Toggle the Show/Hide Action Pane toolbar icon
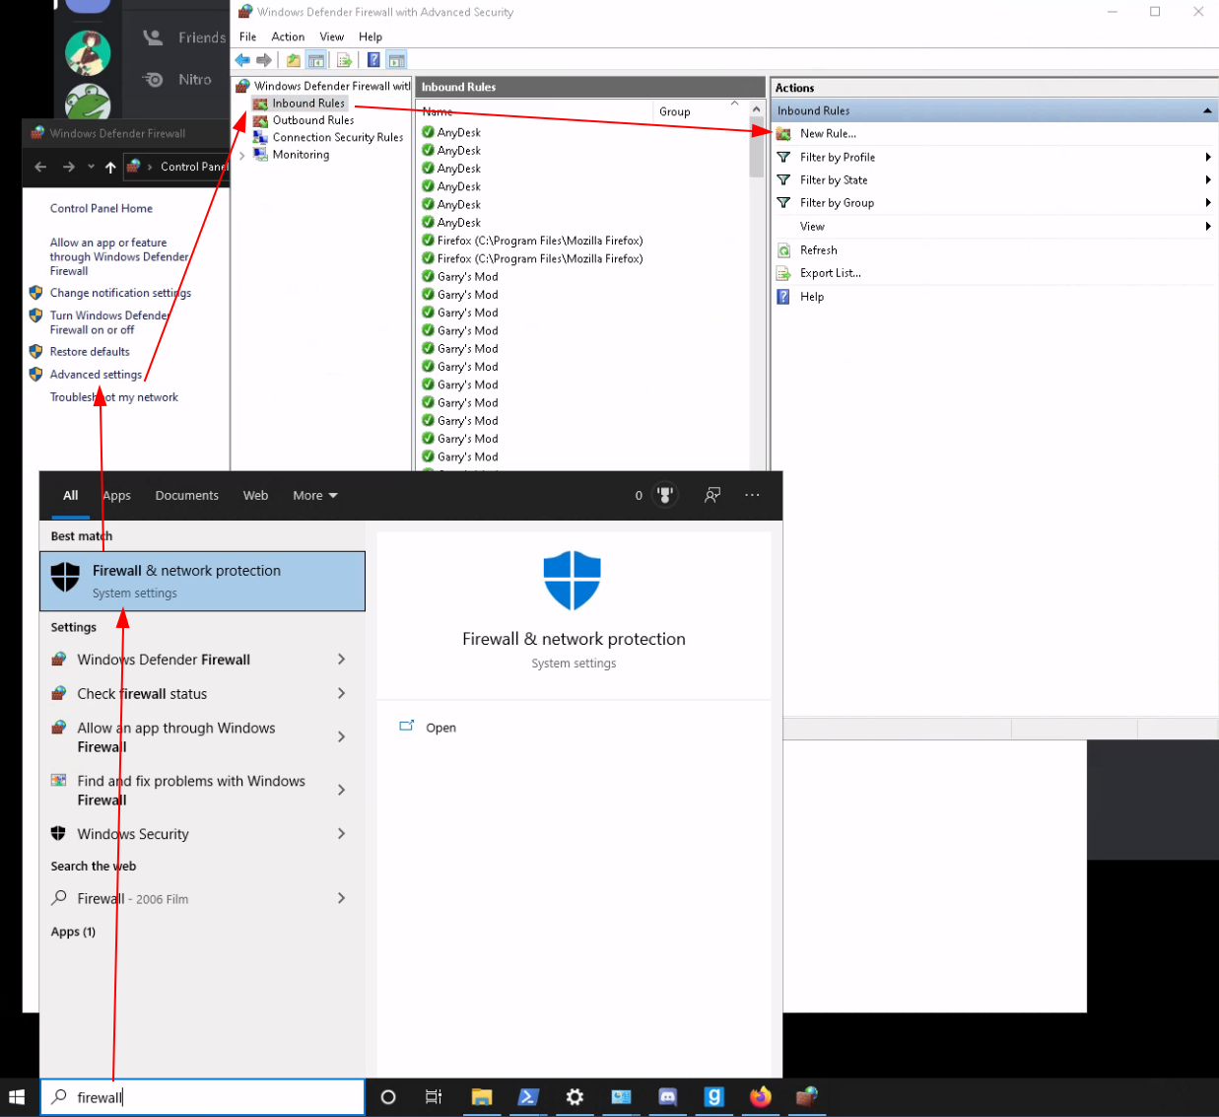 pyautogui.click(x=396, y=60)
